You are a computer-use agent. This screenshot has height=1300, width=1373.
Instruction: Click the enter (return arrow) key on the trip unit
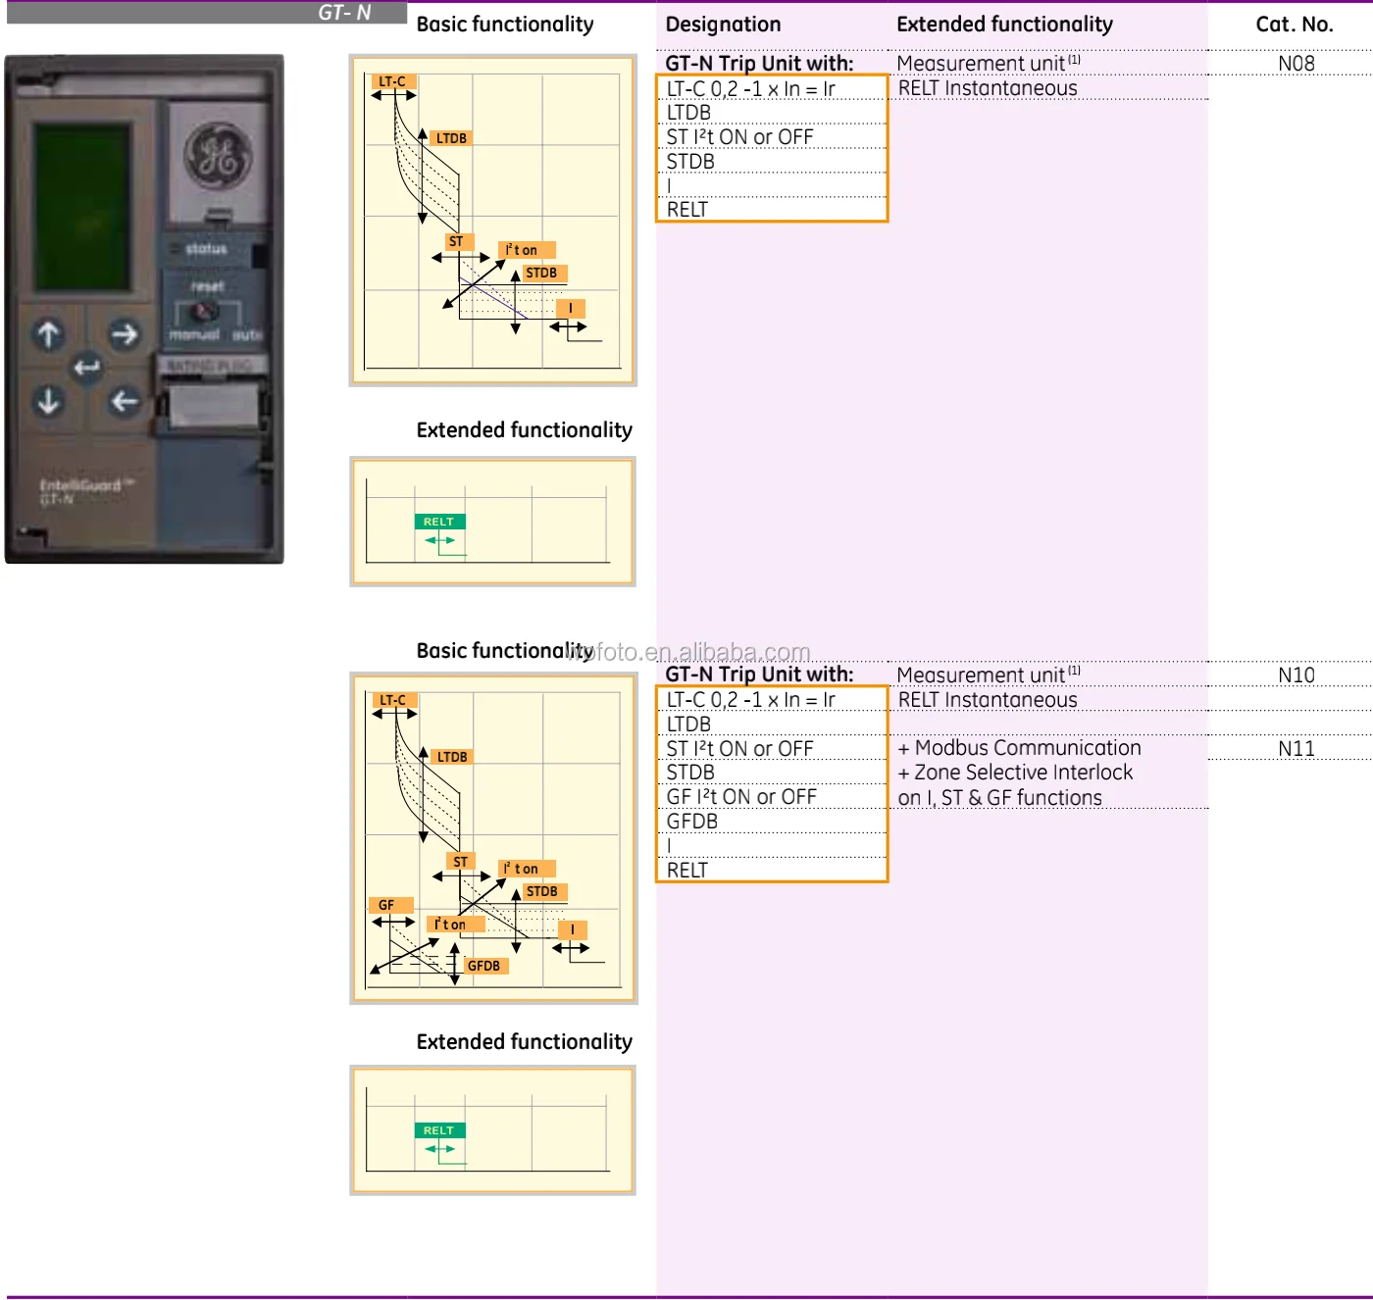pyautogui.click(x=86, y=368)
